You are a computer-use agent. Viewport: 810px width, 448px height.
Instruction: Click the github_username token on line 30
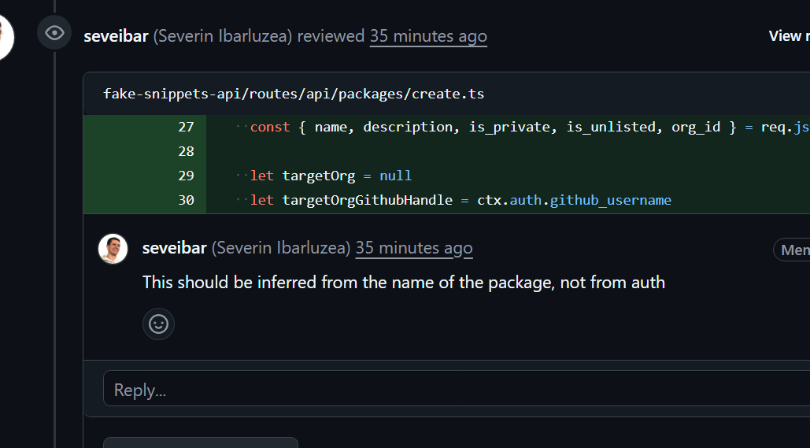[610, 200]
